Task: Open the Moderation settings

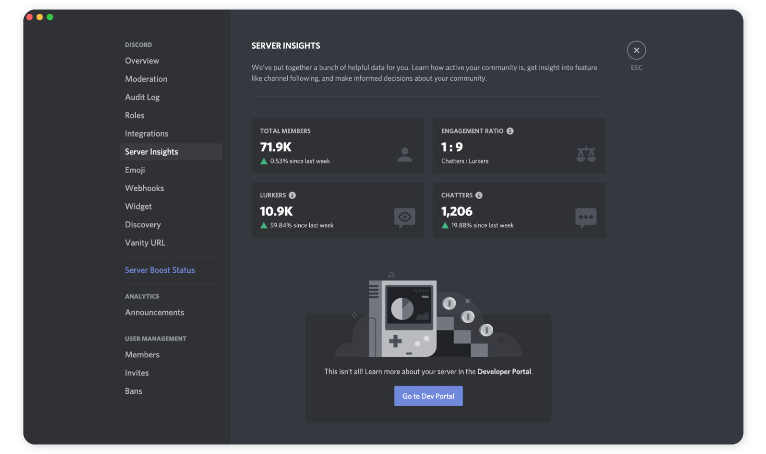Action: coord(146,79)
